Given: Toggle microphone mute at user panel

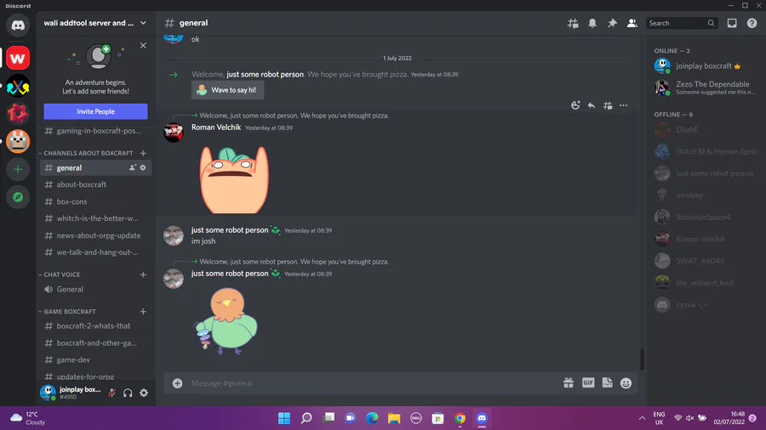Looking at the screenshot, I should (111, 393).
